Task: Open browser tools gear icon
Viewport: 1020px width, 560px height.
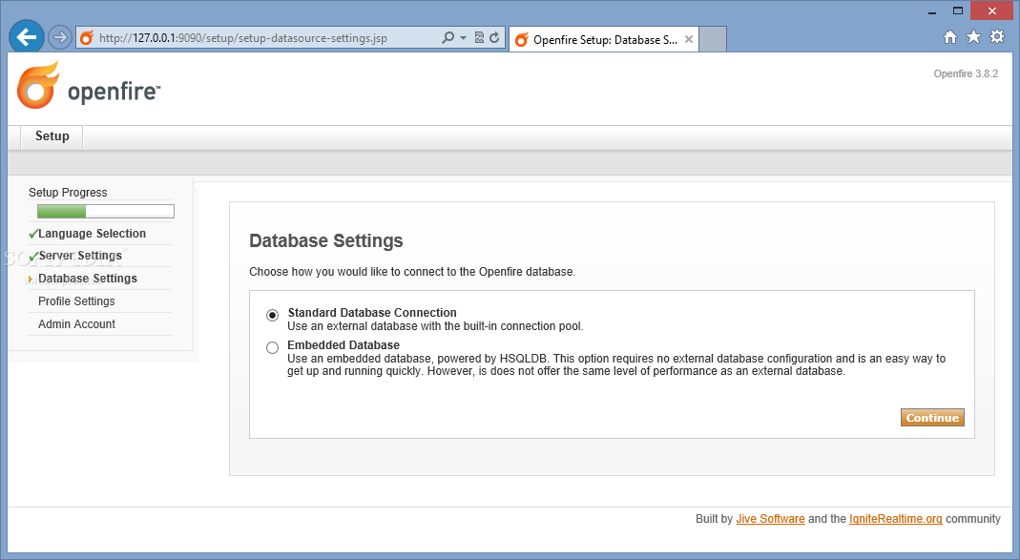Action: (996, 36)
